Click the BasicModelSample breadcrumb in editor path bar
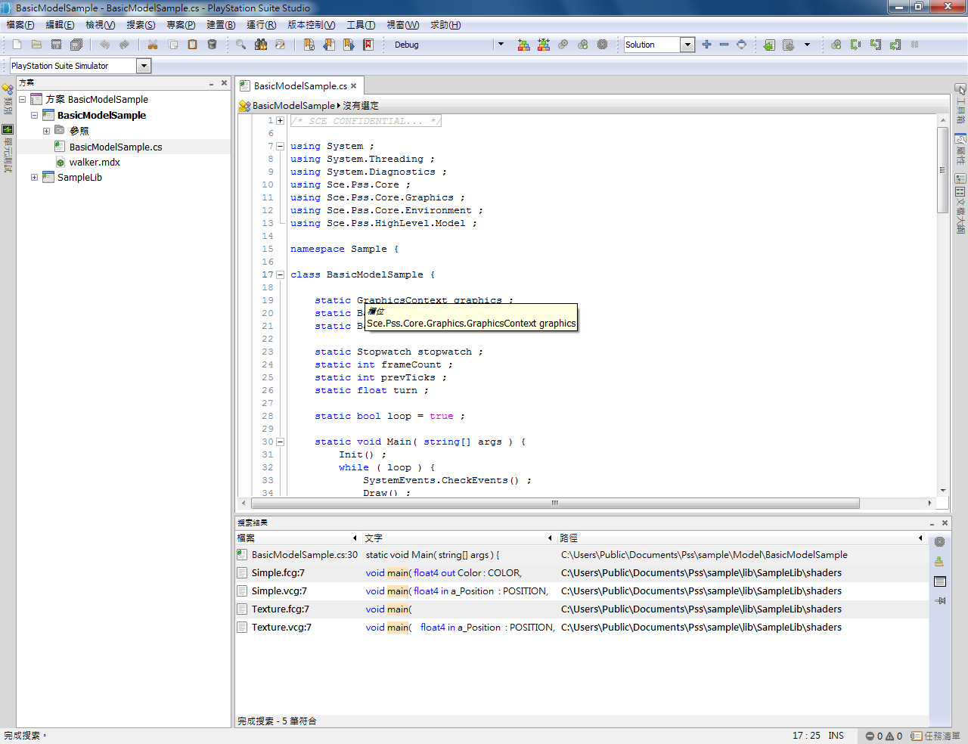 click(x=293, y=106)
